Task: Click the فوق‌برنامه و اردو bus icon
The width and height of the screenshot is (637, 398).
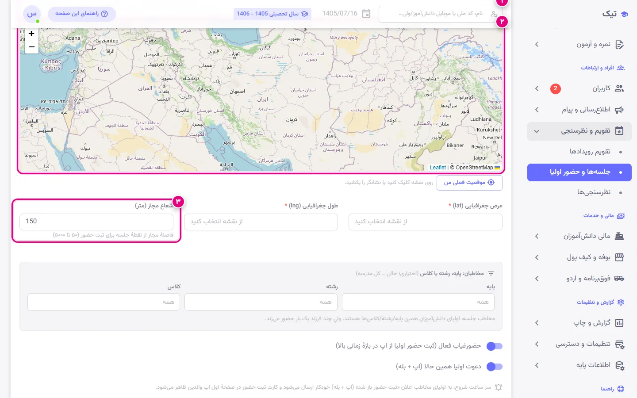Action: 619,279
